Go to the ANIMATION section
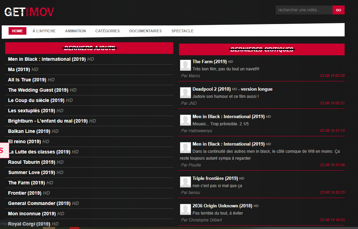 (75, 31)
